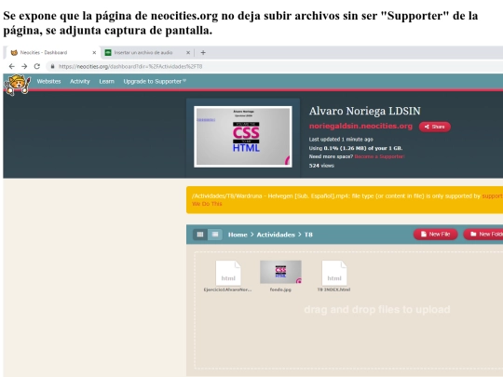Screen dimensions: 503x377
Task: Reload the page with refresh icon
Action: click(x=37, y=66)
